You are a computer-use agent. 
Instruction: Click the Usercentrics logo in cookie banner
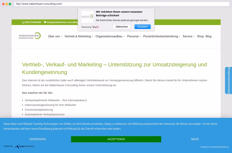click(x=25, y=146)
